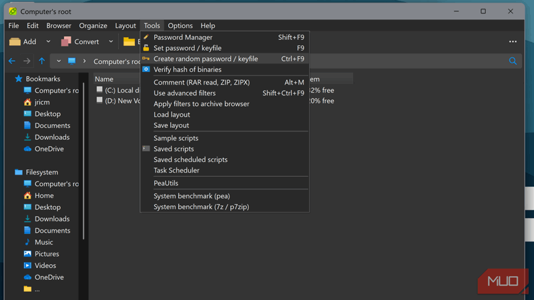This screenshot has height=300, width=534.
Task: Click the Add archive toolbar icon
Action: (15, 41)
